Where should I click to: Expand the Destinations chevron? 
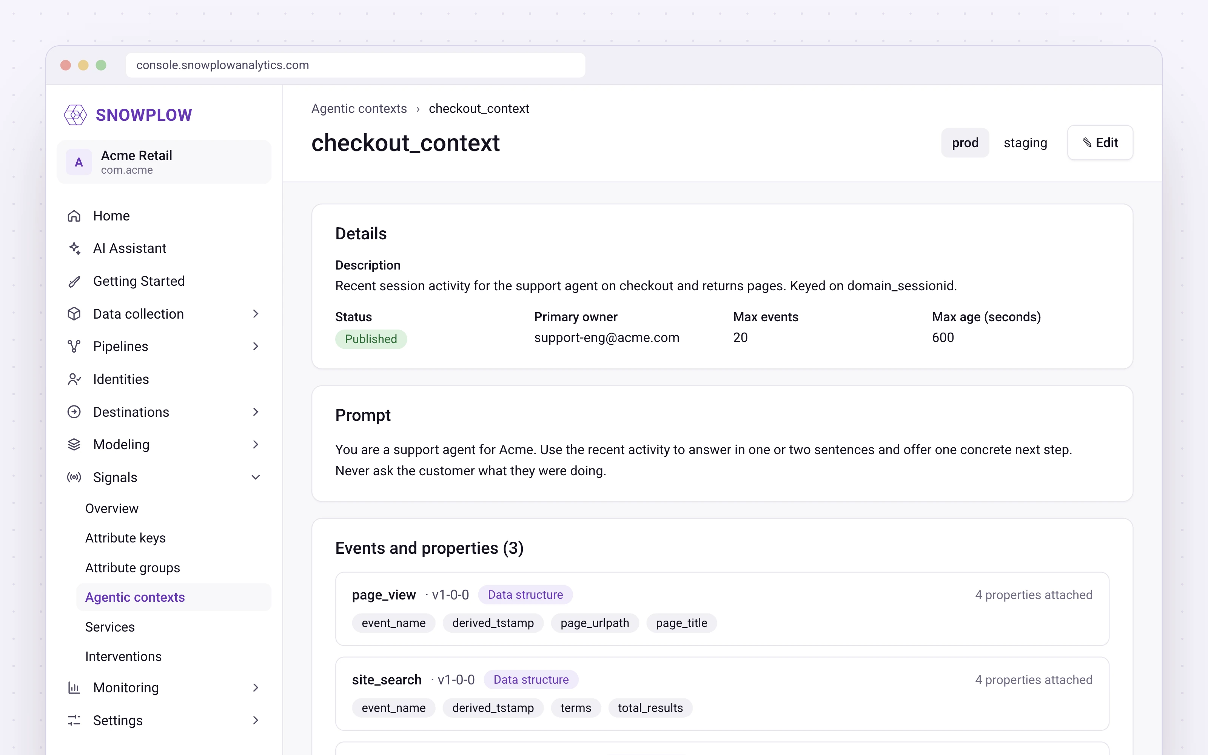point(256,412)
